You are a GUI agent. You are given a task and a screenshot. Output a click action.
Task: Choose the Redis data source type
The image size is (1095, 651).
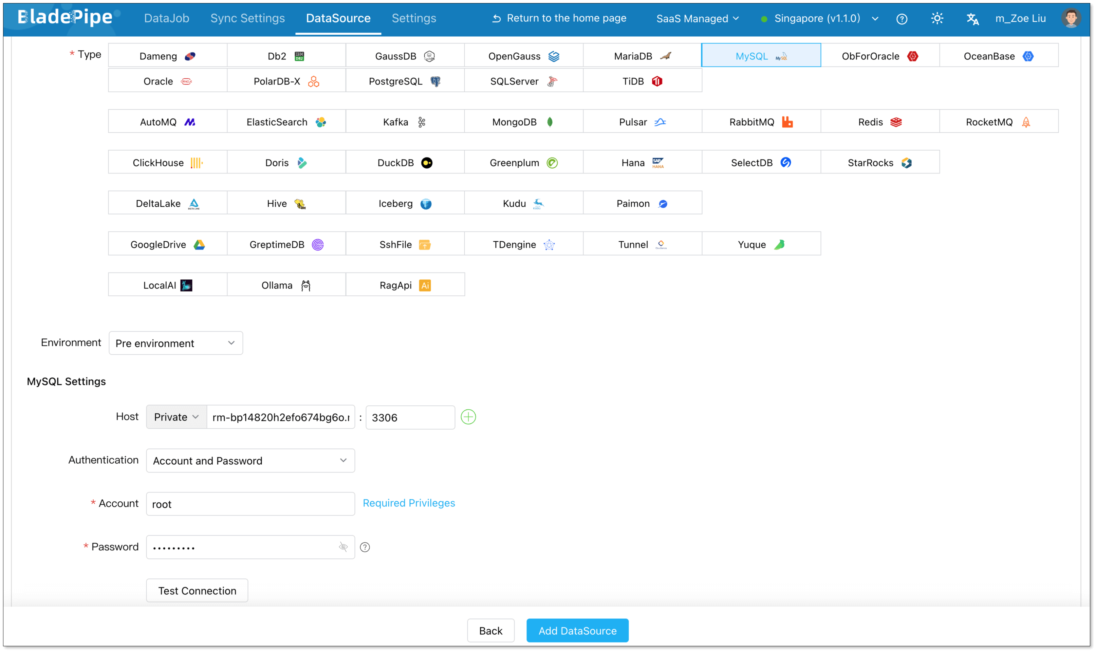coord(879,122)
